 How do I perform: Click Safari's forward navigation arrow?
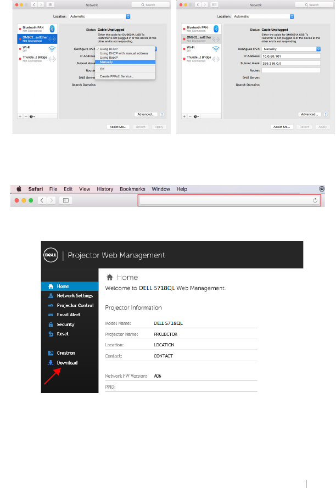(x=52, y=200)
